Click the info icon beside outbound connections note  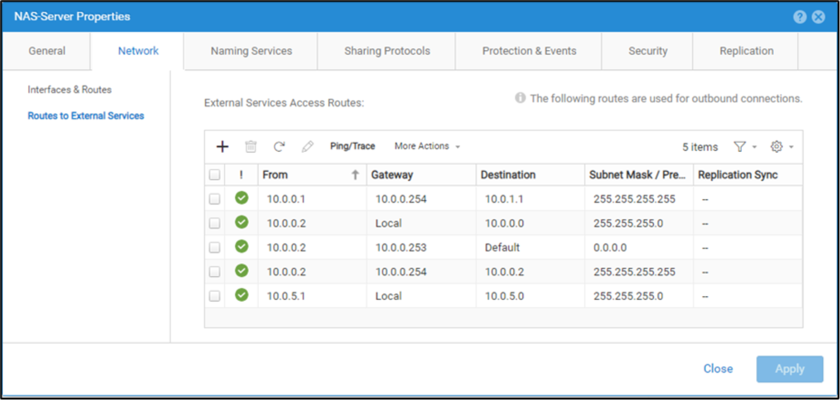point(520,98)
